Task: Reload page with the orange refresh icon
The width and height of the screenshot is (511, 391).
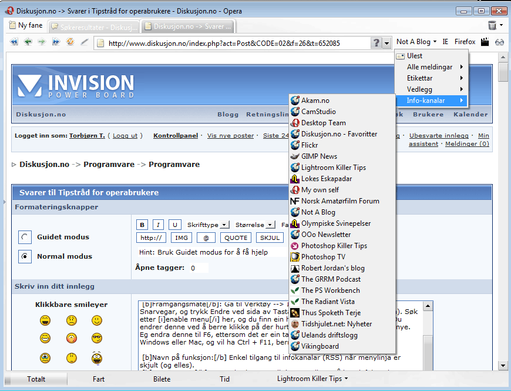Action: tap(70, 42)
